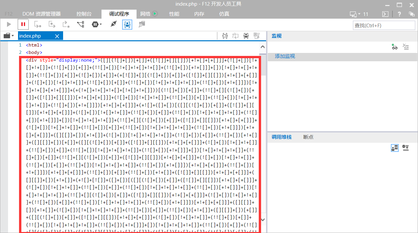Click the unpin developer tools window icon
Image resolution: width=418 pixels, height=233 pixels.
coord(412,14)
